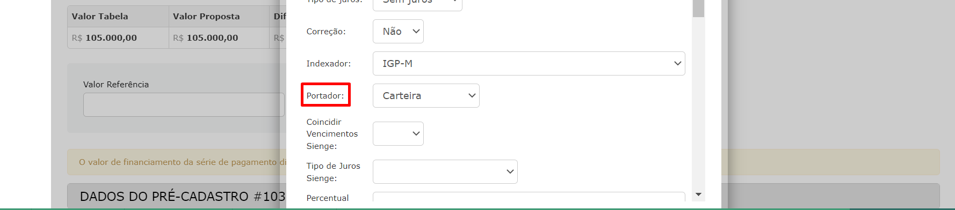The height and width of the screenshot is (210, 955).
Task: Click the DADOS DO PRÉ-CADASTRO #103 header
Action: (x=183, y=197)
